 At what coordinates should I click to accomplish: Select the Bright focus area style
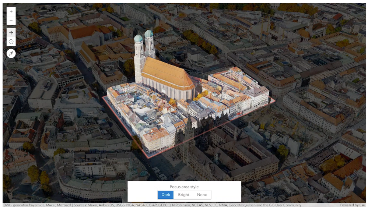(x=183, y=195)
